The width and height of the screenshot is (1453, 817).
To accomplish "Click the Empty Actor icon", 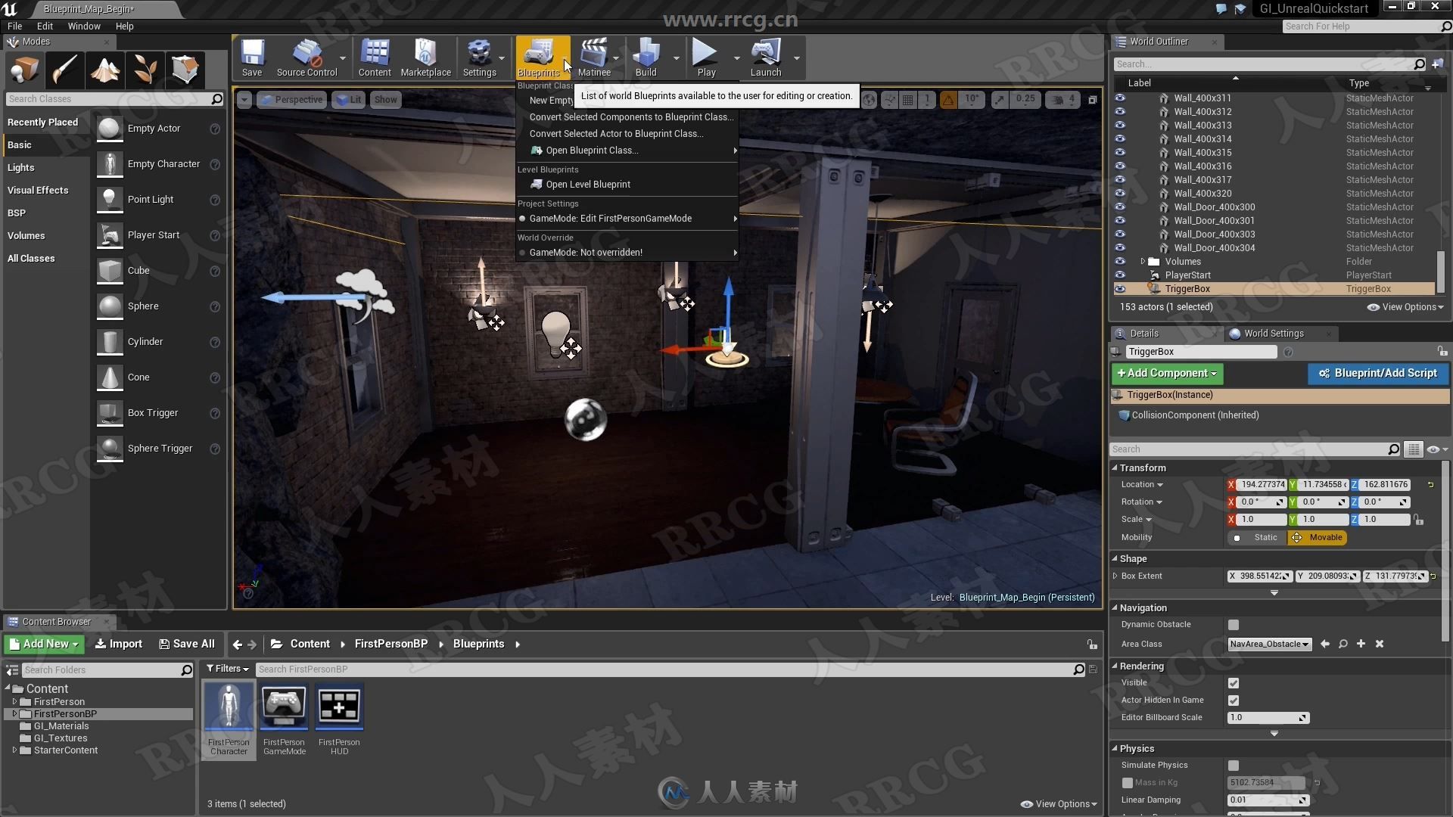I will coord(110,129).
